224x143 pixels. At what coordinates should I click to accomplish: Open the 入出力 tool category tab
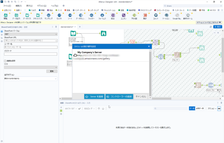pyautogui.click(x=33, y=10)
